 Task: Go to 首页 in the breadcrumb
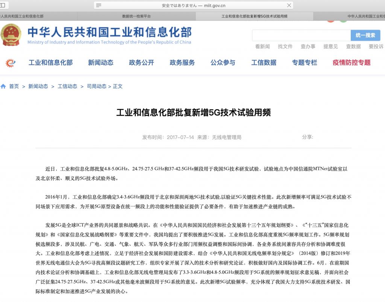coord(14,86)
